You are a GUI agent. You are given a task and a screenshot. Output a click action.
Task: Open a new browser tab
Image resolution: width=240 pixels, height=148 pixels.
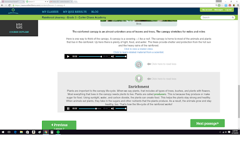click(76, 1)
